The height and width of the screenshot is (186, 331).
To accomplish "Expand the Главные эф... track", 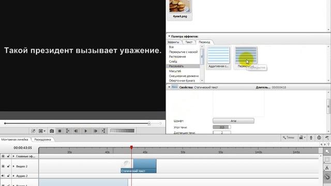I will [x=13, y=156].
